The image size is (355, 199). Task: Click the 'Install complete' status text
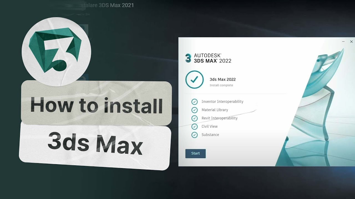tap(221, 85)
